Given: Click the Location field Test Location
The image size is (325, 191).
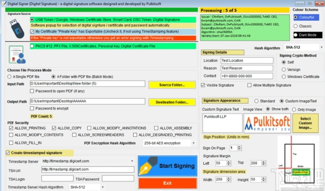Looking at the screenshot, I should (x=247, y=60).
